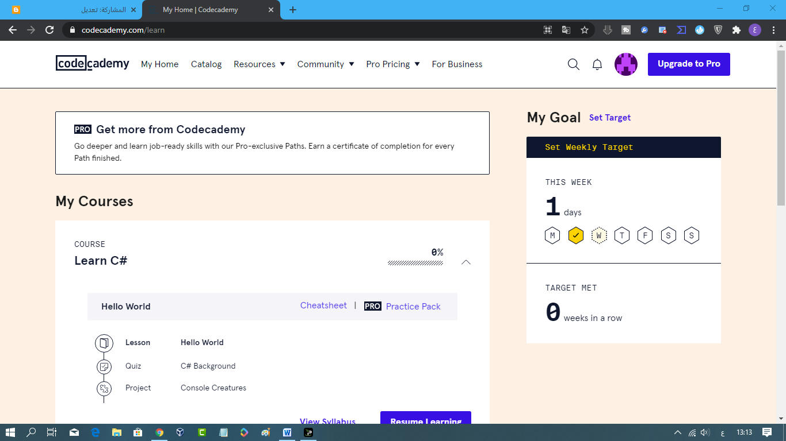The width and height of the screenshot is (786, 441).
Task: Open the C# Background quiz row
Action: point(208,366)
